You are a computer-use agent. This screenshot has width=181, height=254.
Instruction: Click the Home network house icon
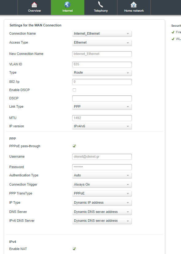pos(134,5)
